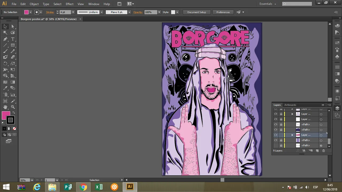Select the Pencil tool
342x192 pixels.
pyautogui.click(x=13, y=51)
